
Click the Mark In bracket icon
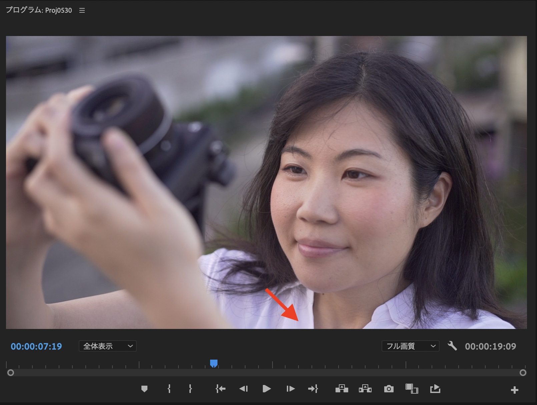pos(169,389)
